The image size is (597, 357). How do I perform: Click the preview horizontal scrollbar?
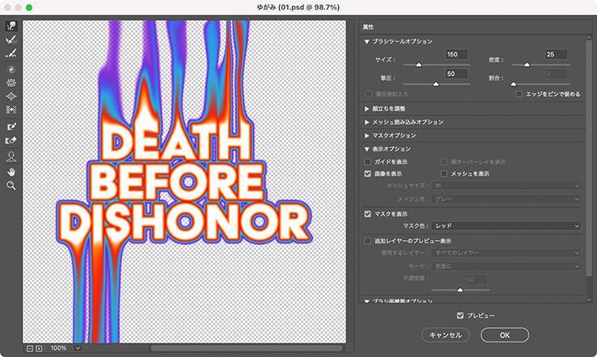click(x=246, y=348)
